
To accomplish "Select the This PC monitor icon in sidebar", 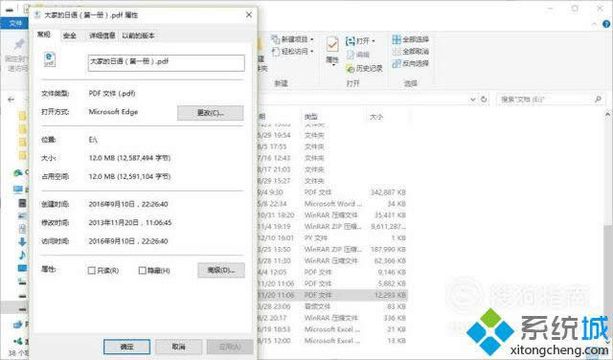I will click(18, 190).
